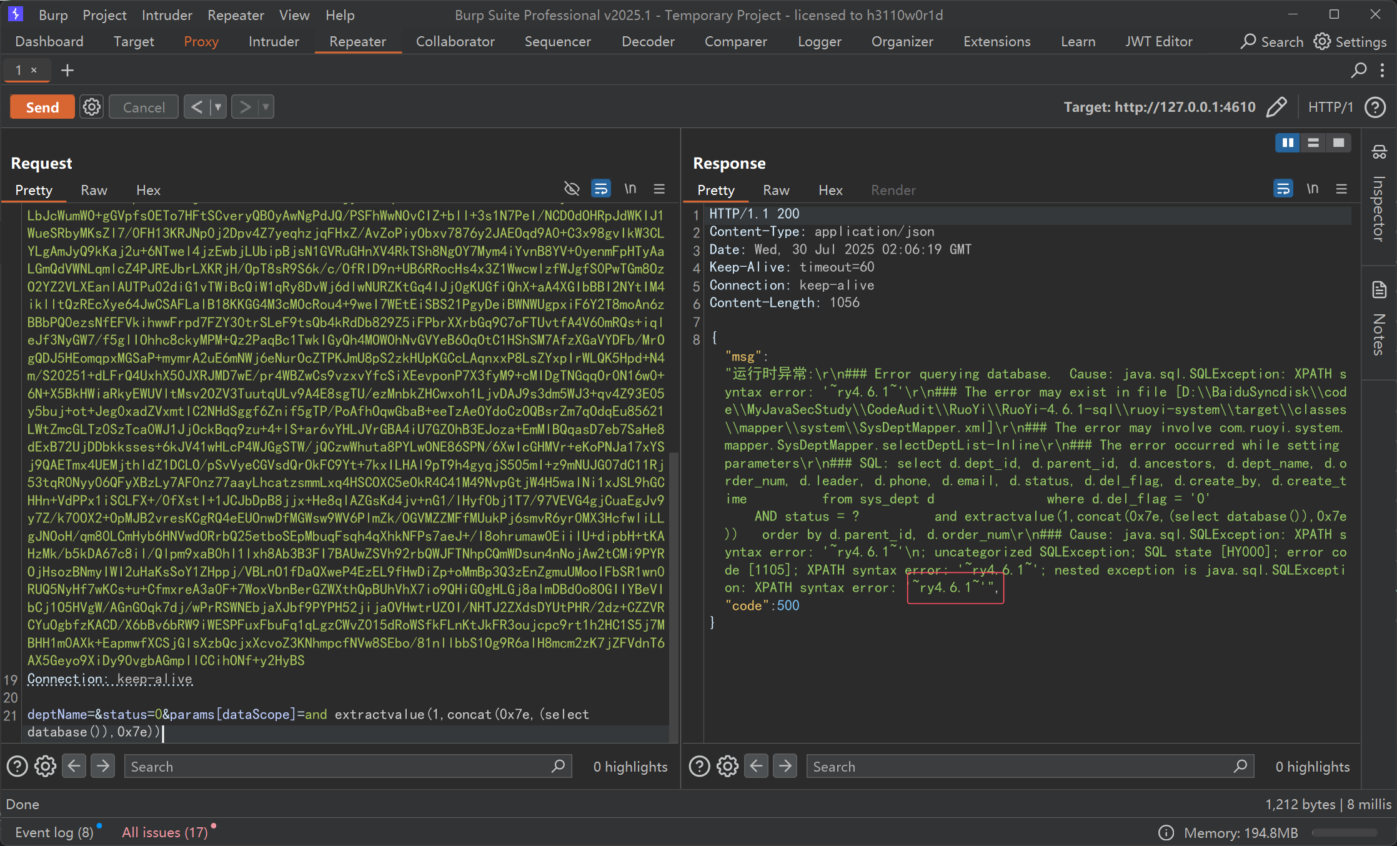
Task: Select the top-bottom layout view
Action: 1313,143
